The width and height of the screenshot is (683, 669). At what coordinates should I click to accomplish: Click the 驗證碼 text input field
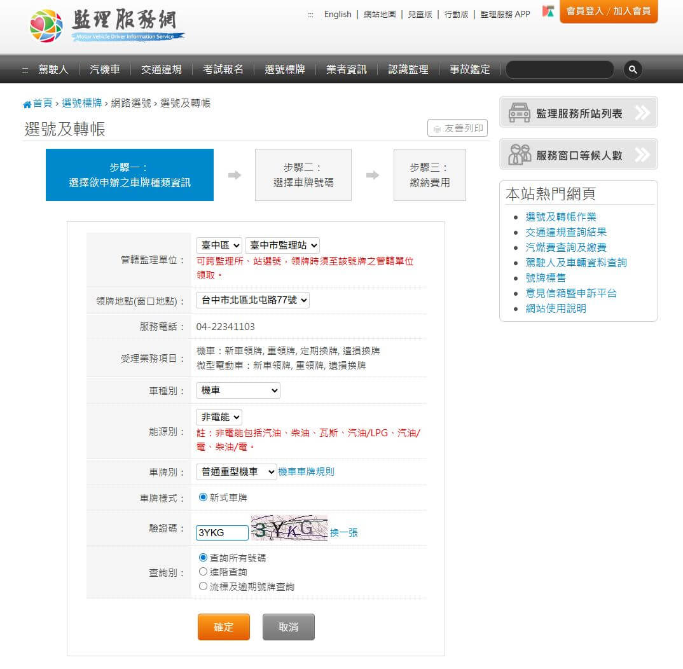tap(222, 533)
